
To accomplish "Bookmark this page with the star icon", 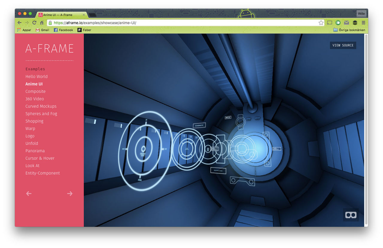I will tap(321, 23).
